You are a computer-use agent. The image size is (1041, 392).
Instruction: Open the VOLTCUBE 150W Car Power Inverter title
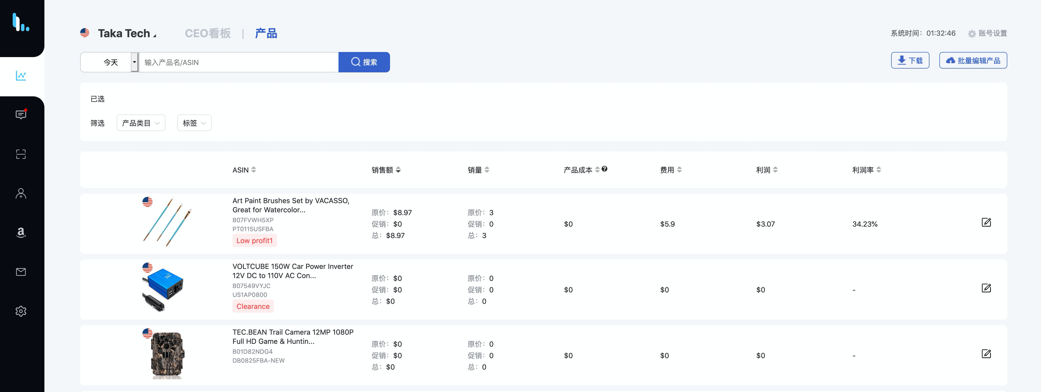tap(293, 271)
